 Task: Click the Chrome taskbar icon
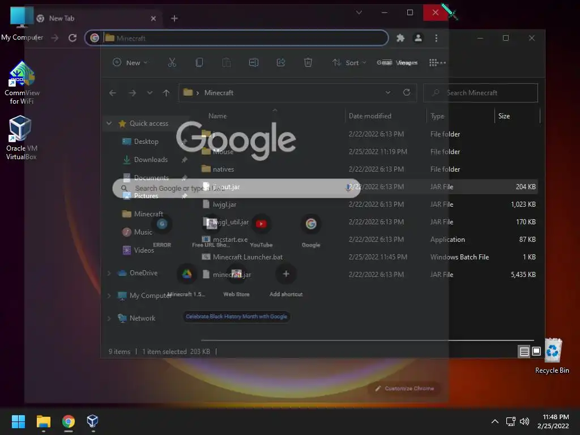(69, 421)
